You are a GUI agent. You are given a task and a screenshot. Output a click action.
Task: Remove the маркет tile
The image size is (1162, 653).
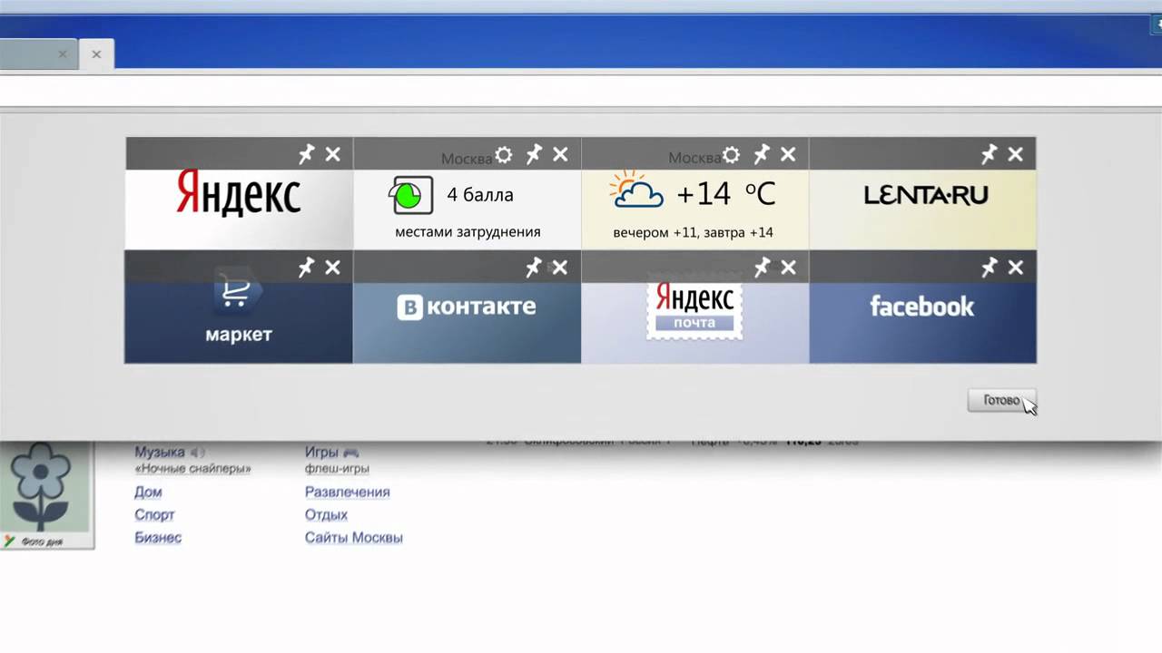pos(333,268)
